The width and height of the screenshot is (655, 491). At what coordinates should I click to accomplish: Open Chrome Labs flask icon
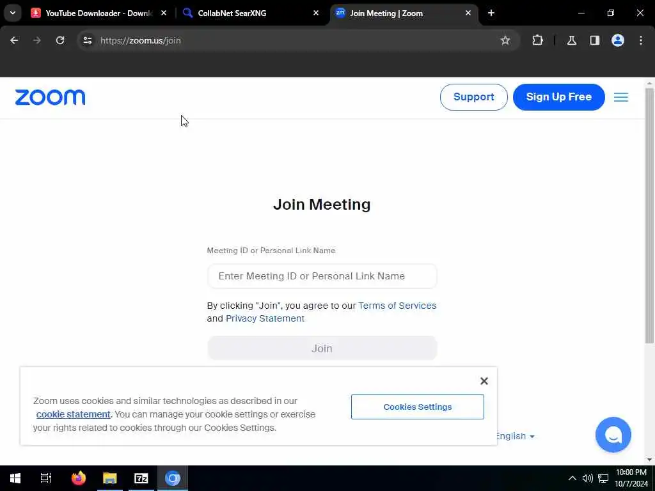click(571, 40)
